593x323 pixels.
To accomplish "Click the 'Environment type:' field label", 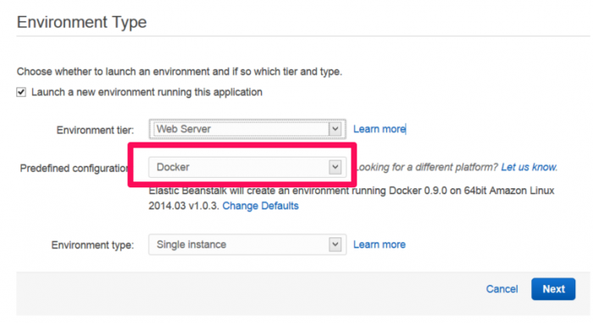I will tap(92, 245).
